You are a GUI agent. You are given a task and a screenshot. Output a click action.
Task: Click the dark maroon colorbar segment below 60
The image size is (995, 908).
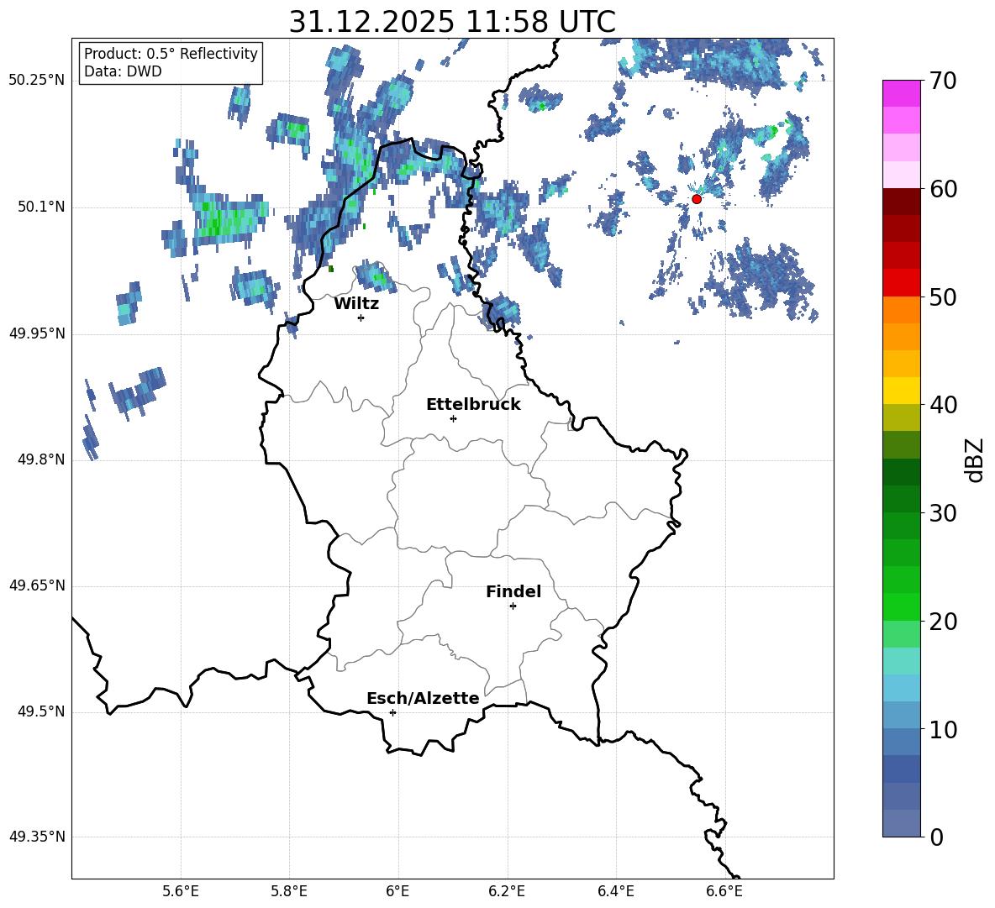point(901,202)
